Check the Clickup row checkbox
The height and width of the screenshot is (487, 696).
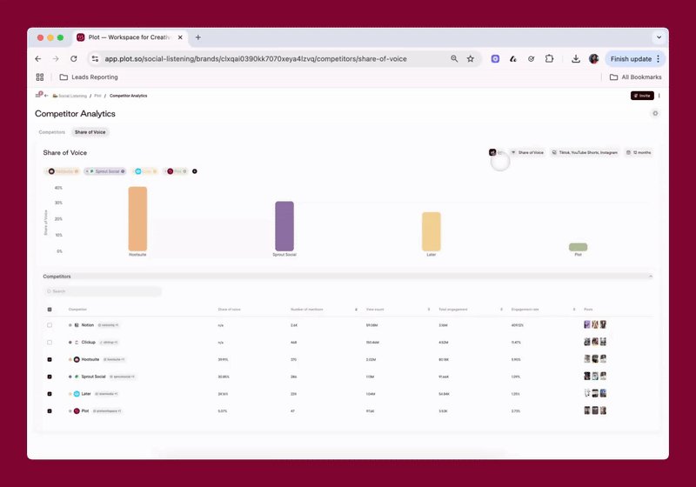[x=50, y=343]
